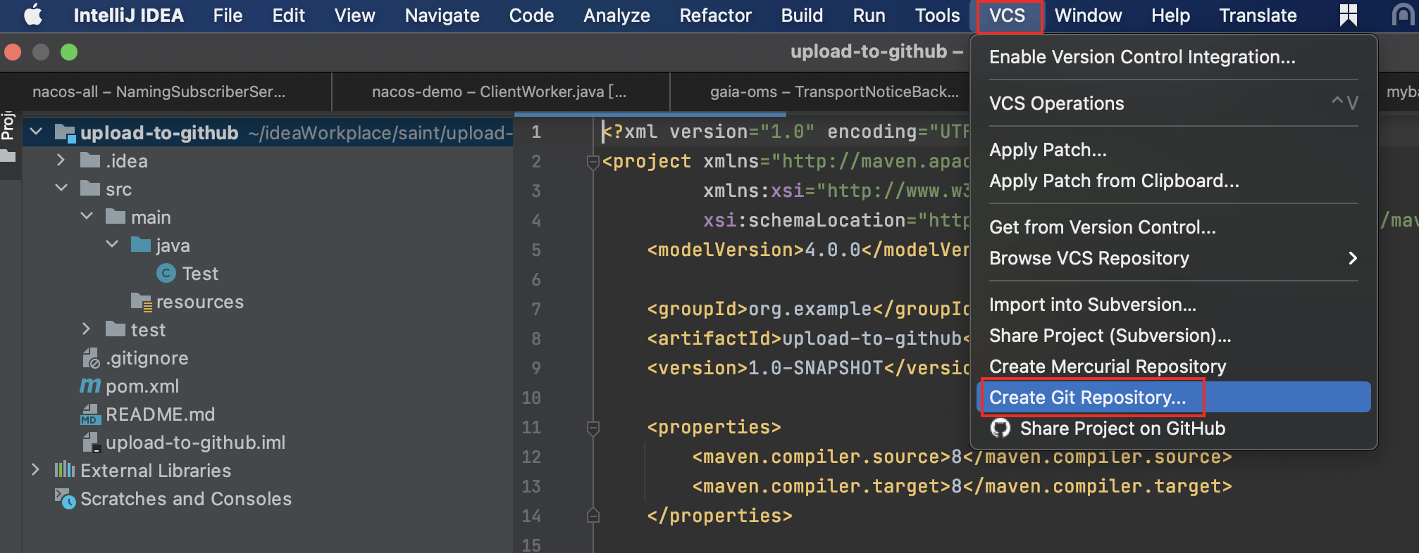Screen dimensions: 1419x553
Task: Click line number 5 in the gutter
Action: pos(536,250)
